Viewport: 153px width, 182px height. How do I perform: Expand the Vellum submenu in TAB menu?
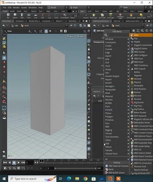117,147
